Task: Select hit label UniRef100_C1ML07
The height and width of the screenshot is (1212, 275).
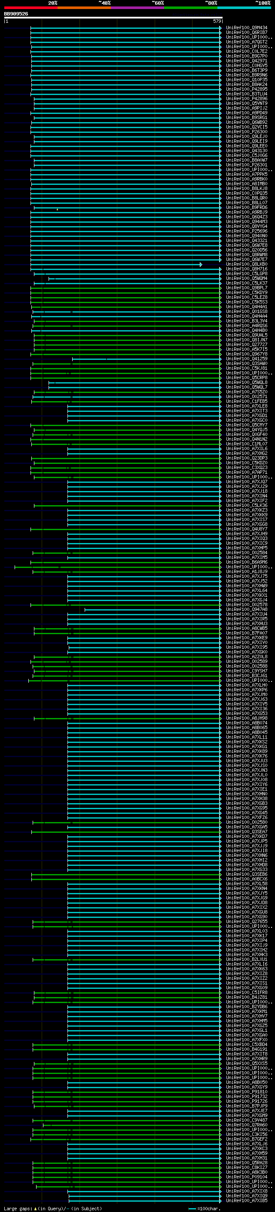Action: (x=247, y=444)
